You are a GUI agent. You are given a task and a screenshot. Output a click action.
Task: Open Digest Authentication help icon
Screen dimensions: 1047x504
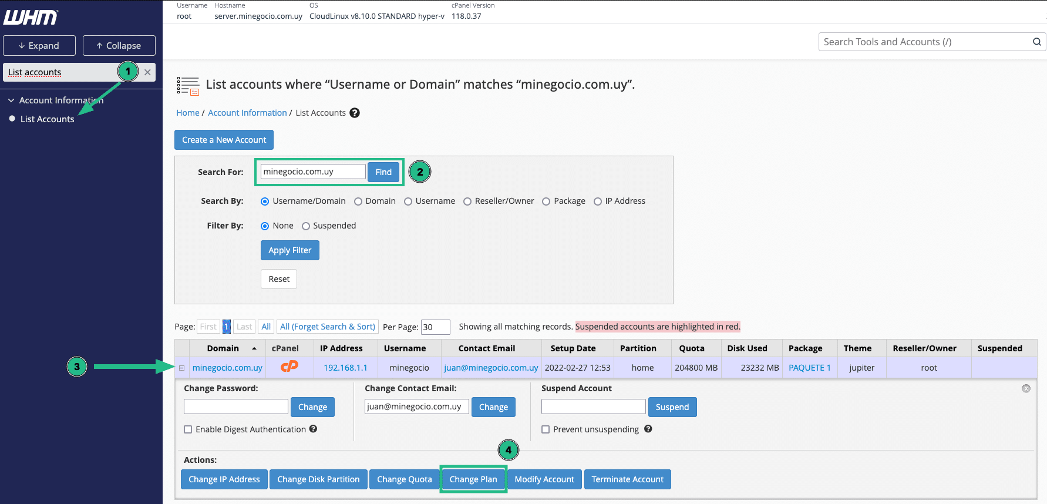click(x=314, y=429)
